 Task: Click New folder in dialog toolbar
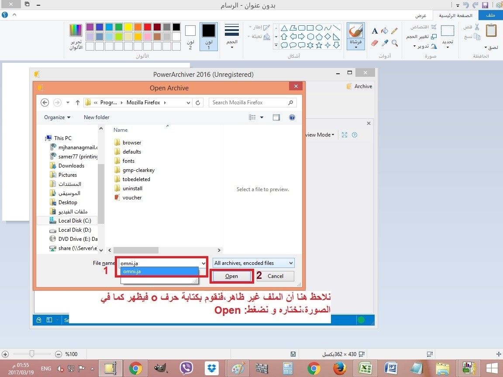pos(96,117)
